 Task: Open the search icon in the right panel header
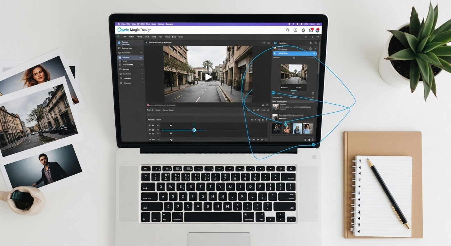pyautogui.click(x=311, y=43)
